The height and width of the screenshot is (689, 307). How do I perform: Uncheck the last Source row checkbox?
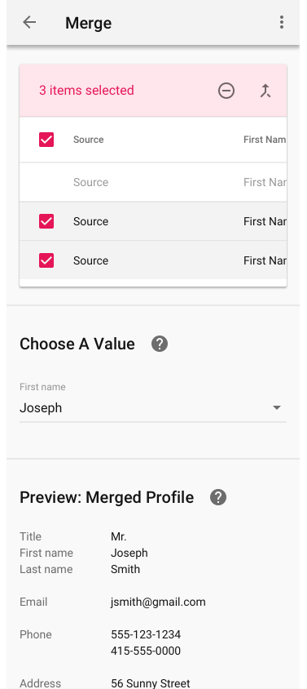(46, 260)
